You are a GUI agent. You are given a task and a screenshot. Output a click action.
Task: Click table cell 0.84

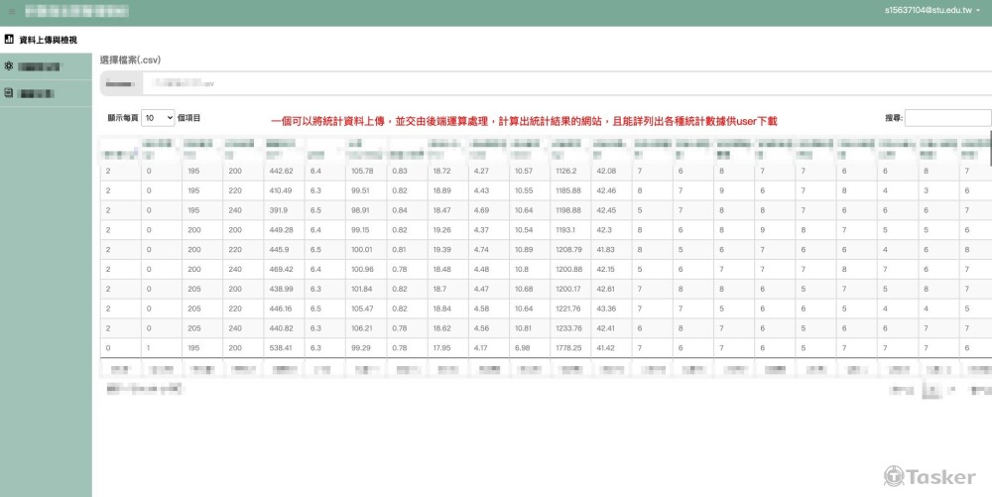408,210
